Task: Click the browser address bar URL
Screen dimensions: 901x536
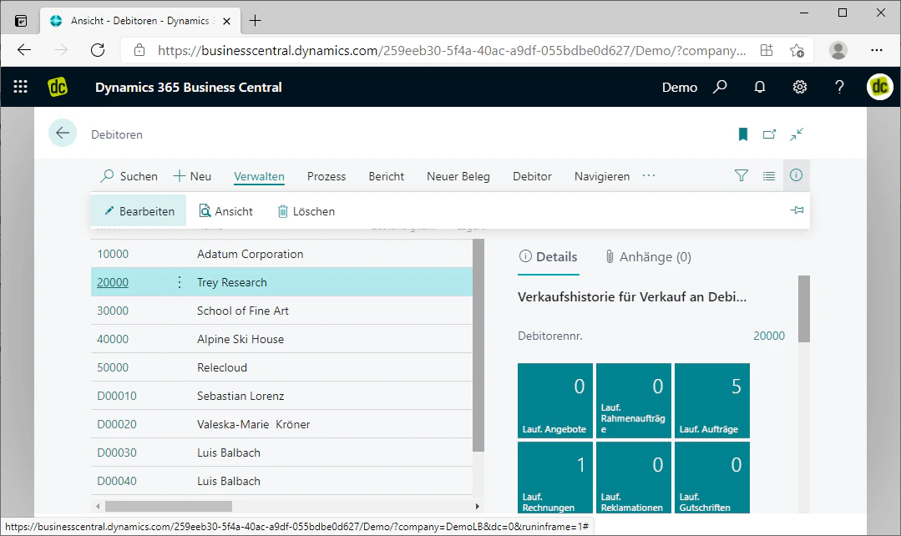Action: click(x=452, y=51)
